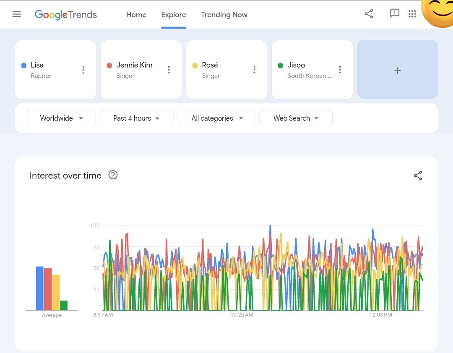Click the '75' y-axis label
Screen dimensions: 453x353
pyautogui.click(x=96, y=247)
